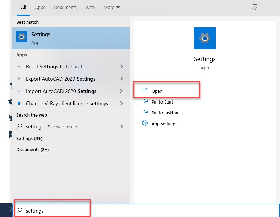280x217 pixels.
Task: Expand Import AutoCAD 2020 Settings arrow
Action: [122, 91]
